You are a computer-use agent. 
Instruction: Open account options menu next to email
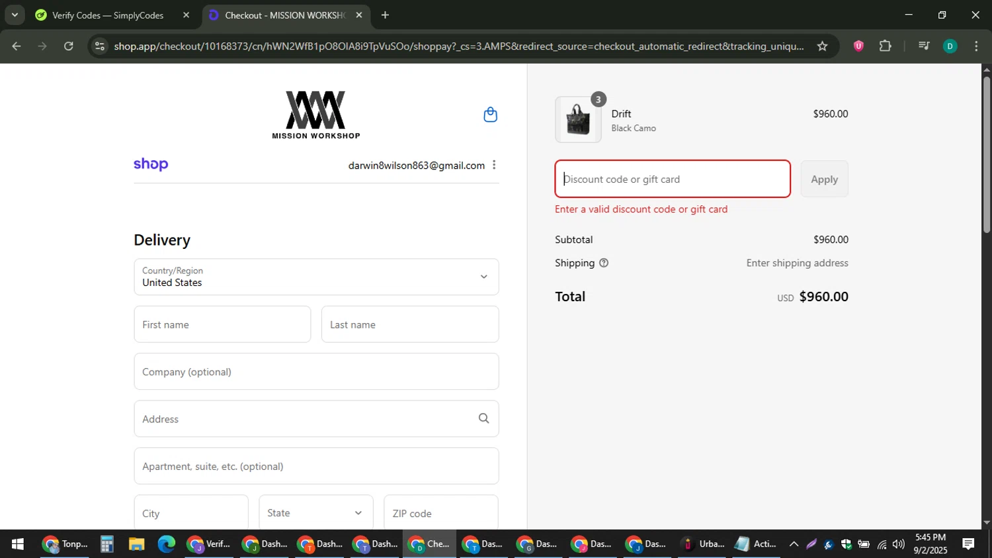coord(494,165)
